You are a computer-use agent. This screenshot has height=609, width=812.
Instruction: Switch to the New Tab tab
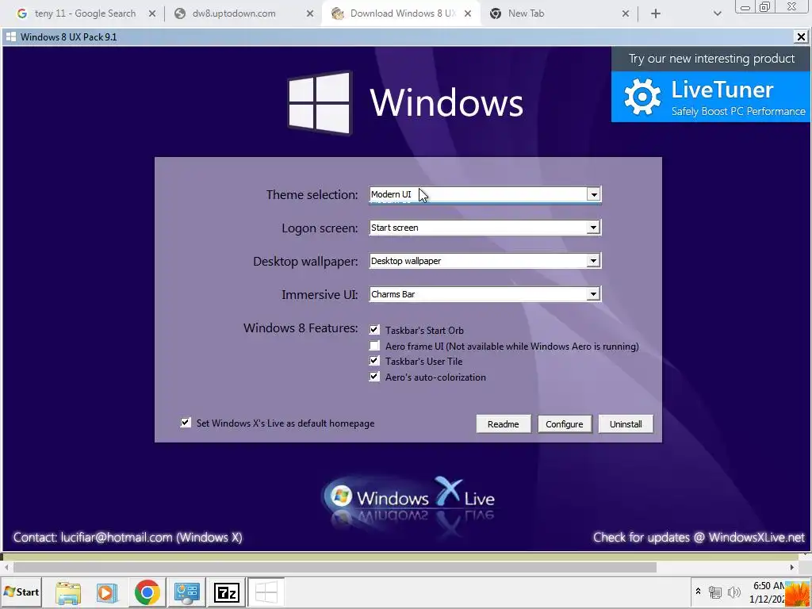pyautogui.click(x=527, y=13)
